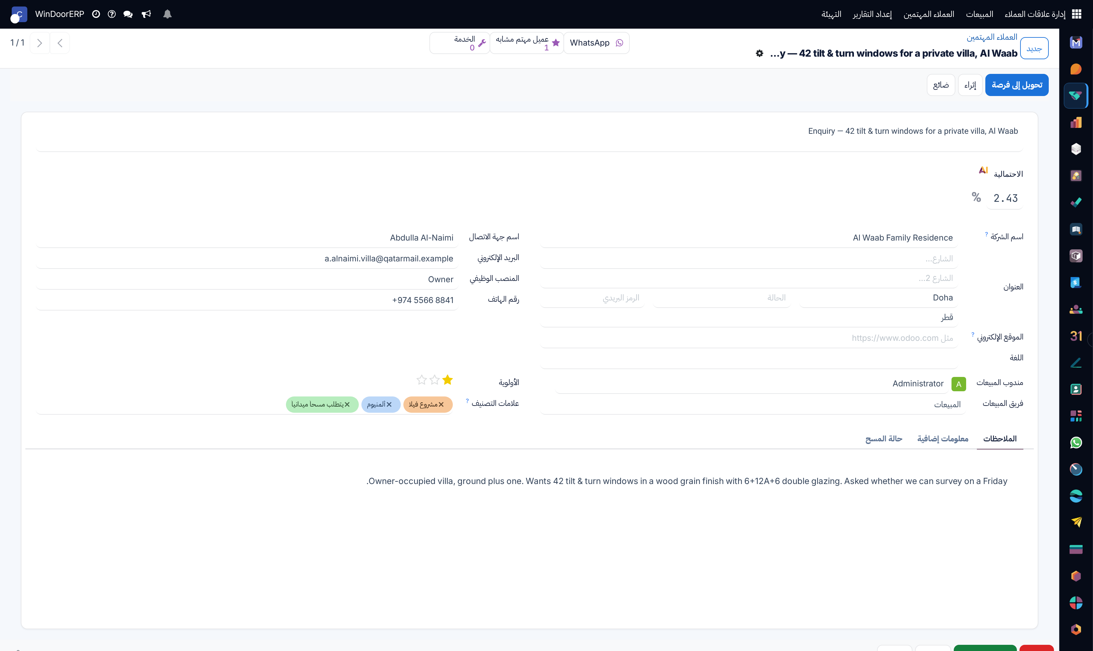The width and height of the screenshot is (1093, 651).
Task: Switch to the معلومات إضافية tab
Action: (x=943, y=439)
